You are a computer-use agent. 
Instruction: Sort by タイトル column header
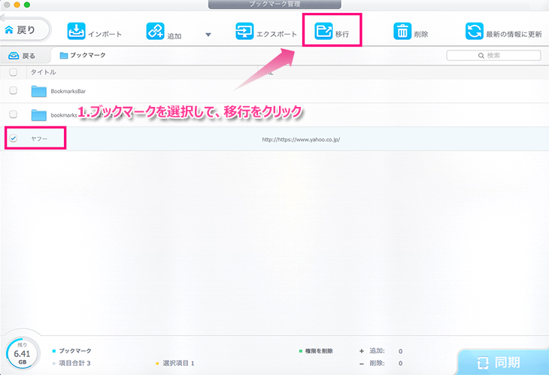[43, 72]
